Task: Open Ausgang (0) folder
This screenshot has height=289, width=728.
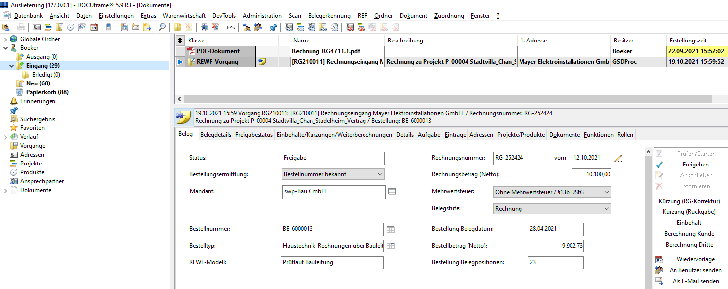Action: click(x=42, y=57)
